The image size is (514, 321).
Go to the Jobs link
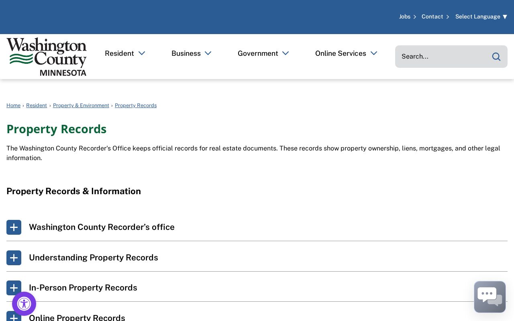[408, 16]
